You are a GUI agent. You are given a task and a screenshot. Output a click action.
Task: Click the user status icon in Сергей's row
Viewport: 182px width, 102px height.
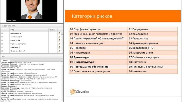tap(59, 44)
